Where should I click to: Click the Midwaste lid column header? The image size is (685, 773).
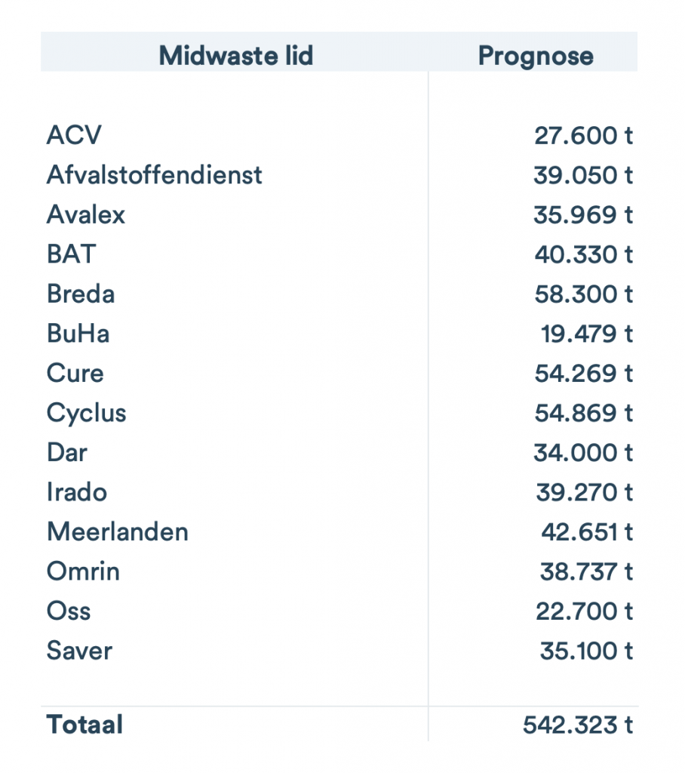(235, 55)
